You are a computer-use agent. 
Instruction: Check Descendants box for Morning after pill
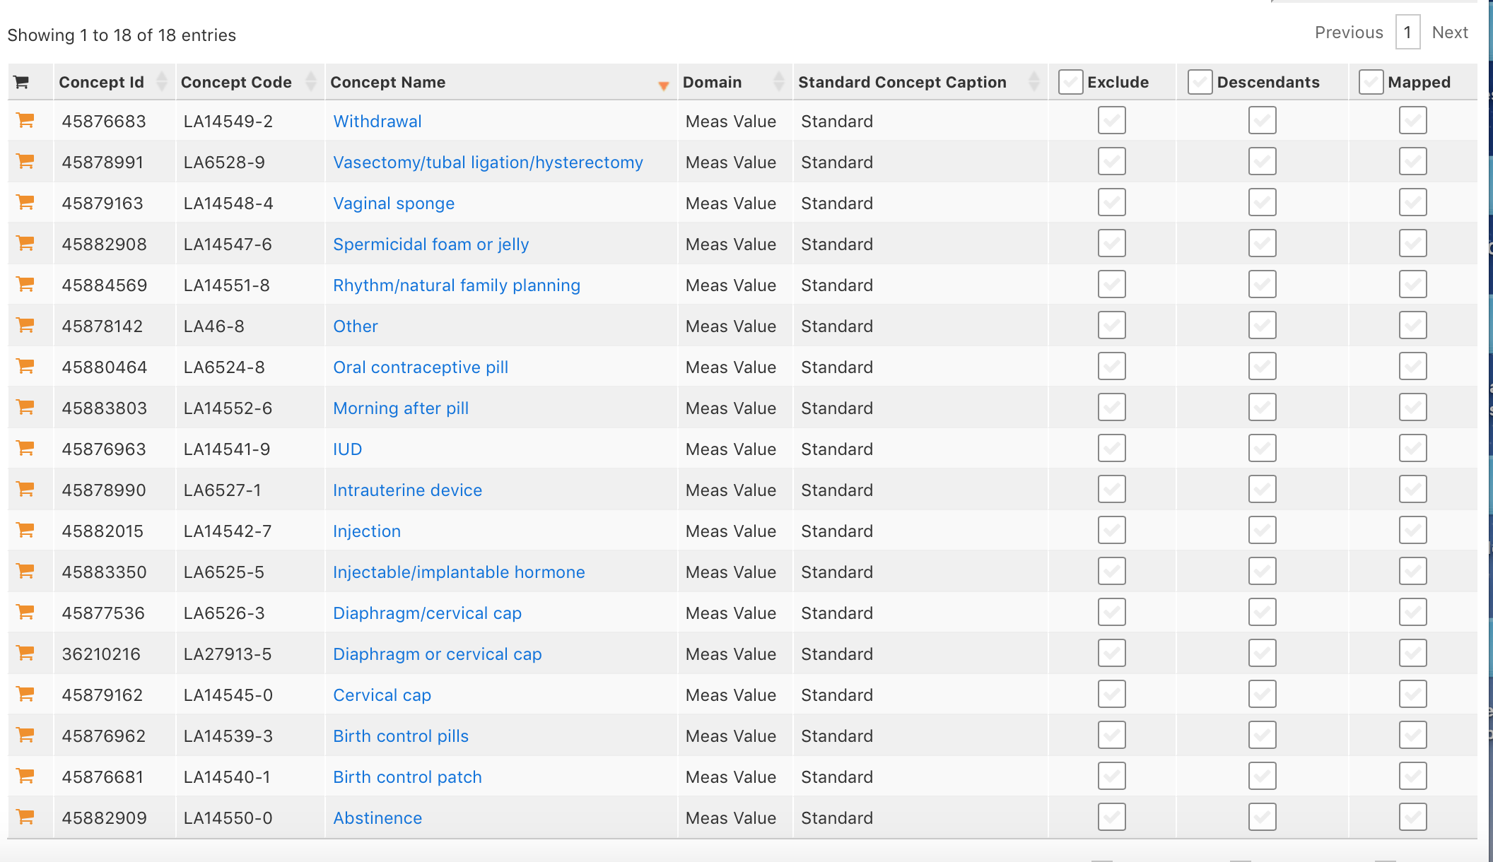(x=1262, y=408)
